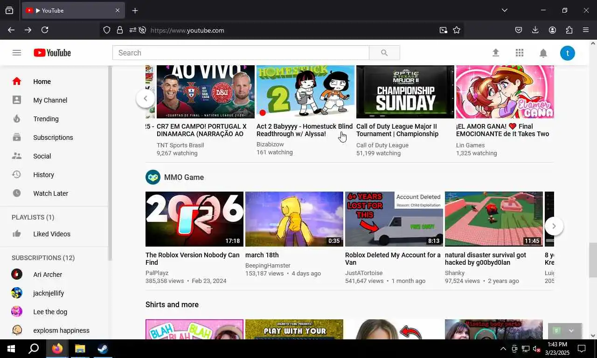The width and height of the screenshot is (597, 358).
Task: Open the Firefox account icon
Action: tap(552, 30)
